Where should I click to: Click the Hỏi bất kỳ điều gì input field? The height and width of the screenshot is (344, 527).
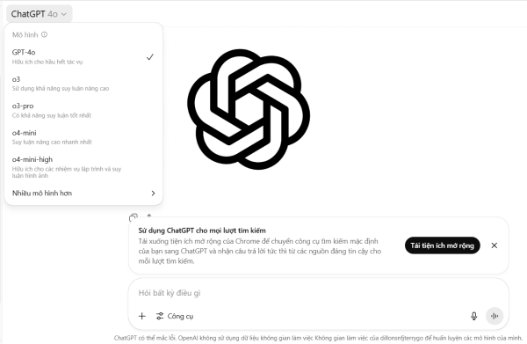click(x=318, y=293)
